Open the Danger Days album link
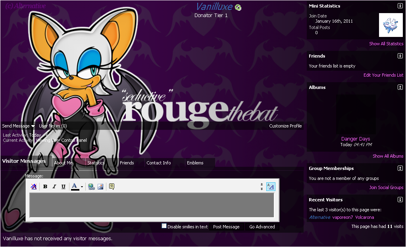The height and width of the screenshot is (247, 406). click(x=356, y=139)
